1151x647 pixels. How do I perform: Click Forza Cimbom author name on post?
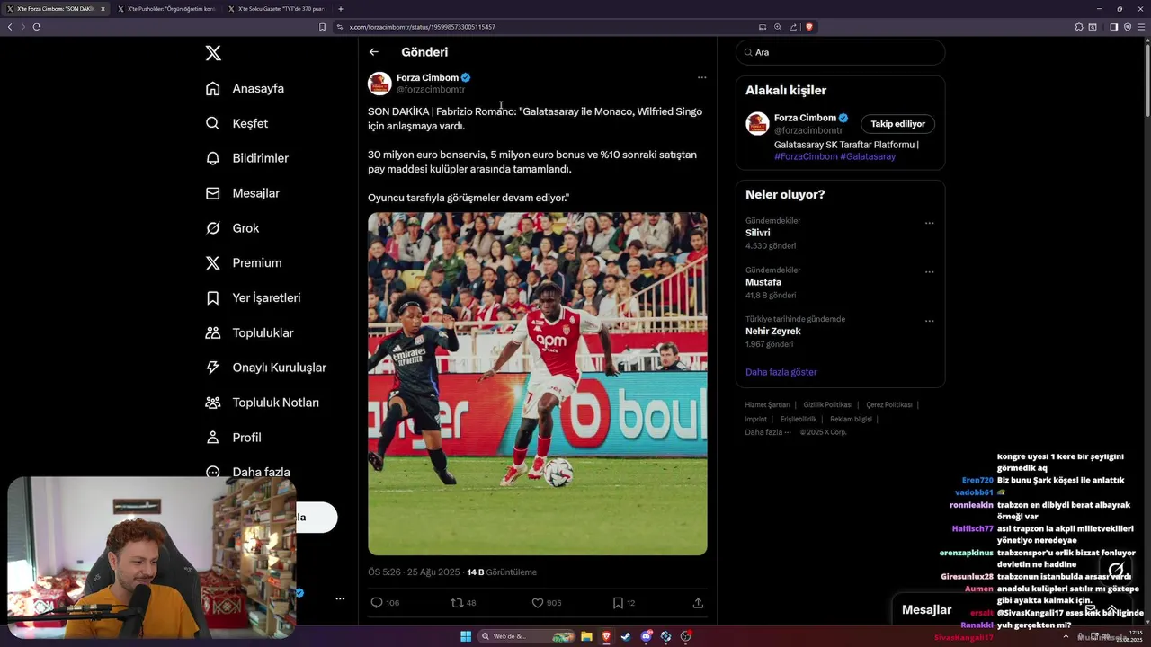(427, 77)
